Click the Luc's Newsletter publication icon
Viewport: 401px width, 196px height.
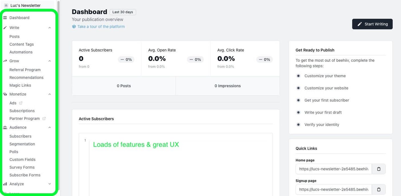point(6,5)
